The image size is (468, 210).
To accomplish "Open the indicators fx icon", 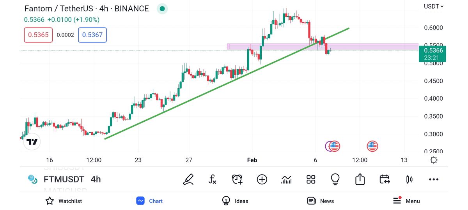I will 213,179.
